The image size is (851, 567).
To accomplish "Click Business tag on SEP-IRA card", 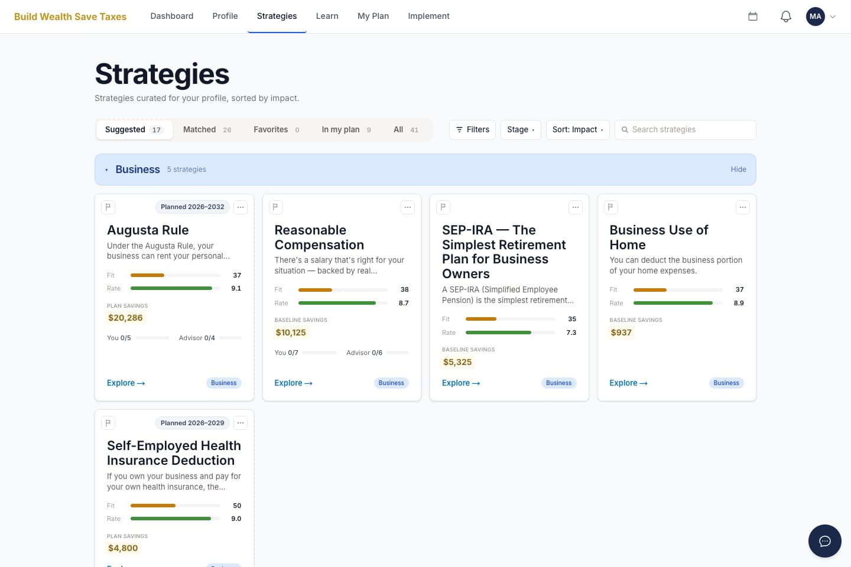I will (559, 383).
